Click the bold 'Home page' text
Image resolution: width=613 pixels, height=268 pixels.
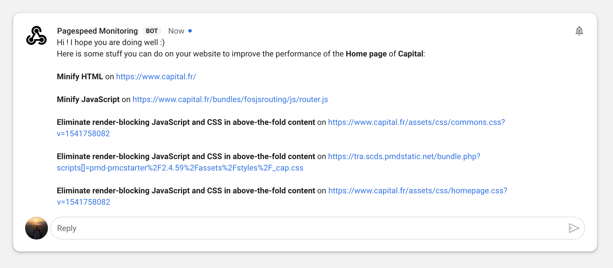(366, 54)
